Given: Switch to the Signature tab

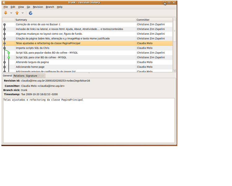Looking at the screenshot, I should coord(32,76).
